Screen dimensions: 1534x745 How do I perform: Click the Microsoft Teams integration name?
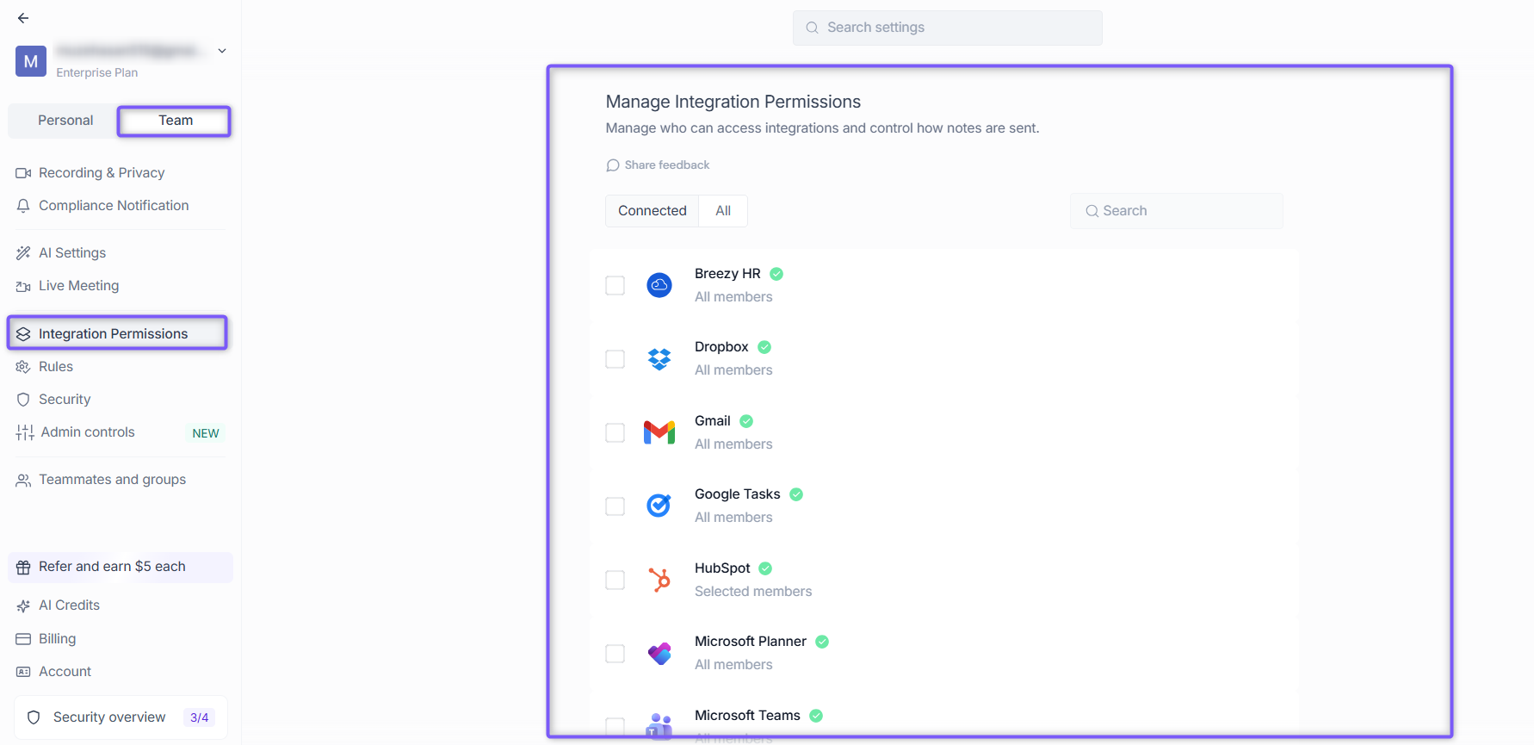pyautogui.click(x=747, y=716)
